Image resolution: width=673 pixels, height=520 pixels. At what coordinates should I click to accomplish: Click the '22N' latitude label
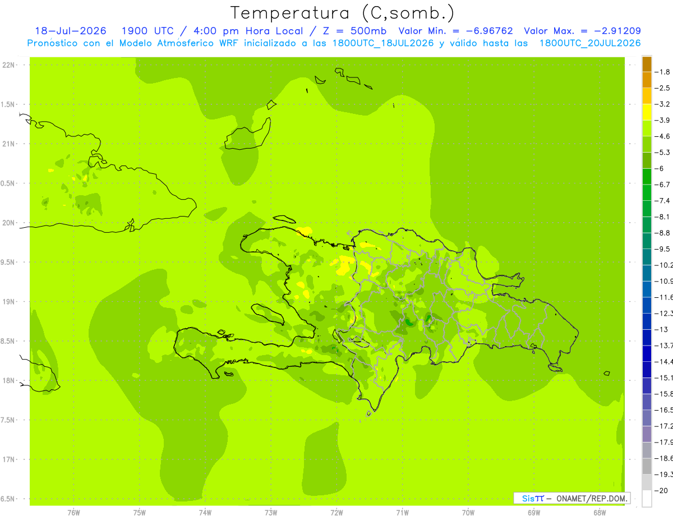(8, 65)
